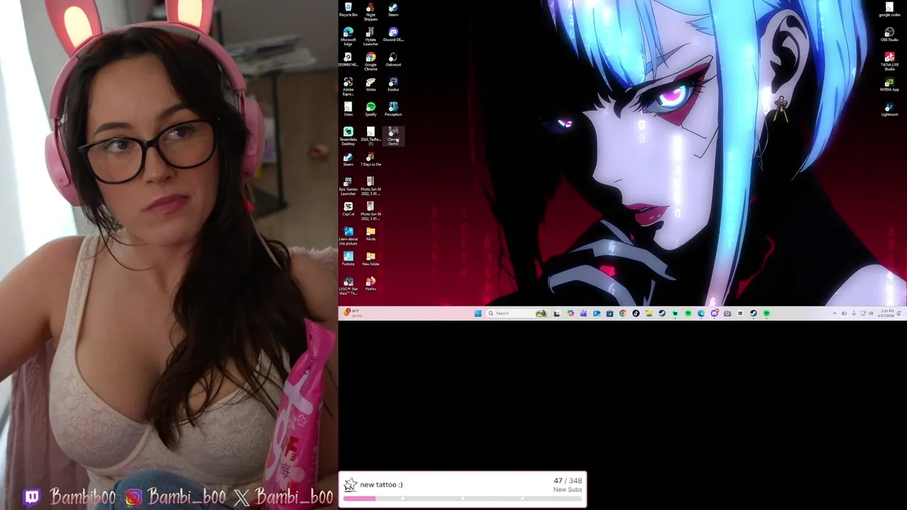Open Chrome from the taskbar
The height and width of the screenshot is (510, 907).
[x=623, y=313]
